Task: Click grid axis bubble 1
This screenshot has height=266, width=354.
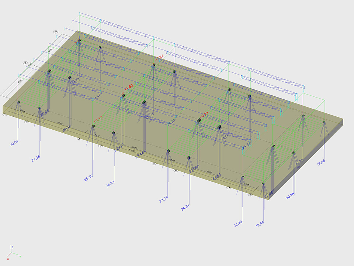Action: point(5,115)
